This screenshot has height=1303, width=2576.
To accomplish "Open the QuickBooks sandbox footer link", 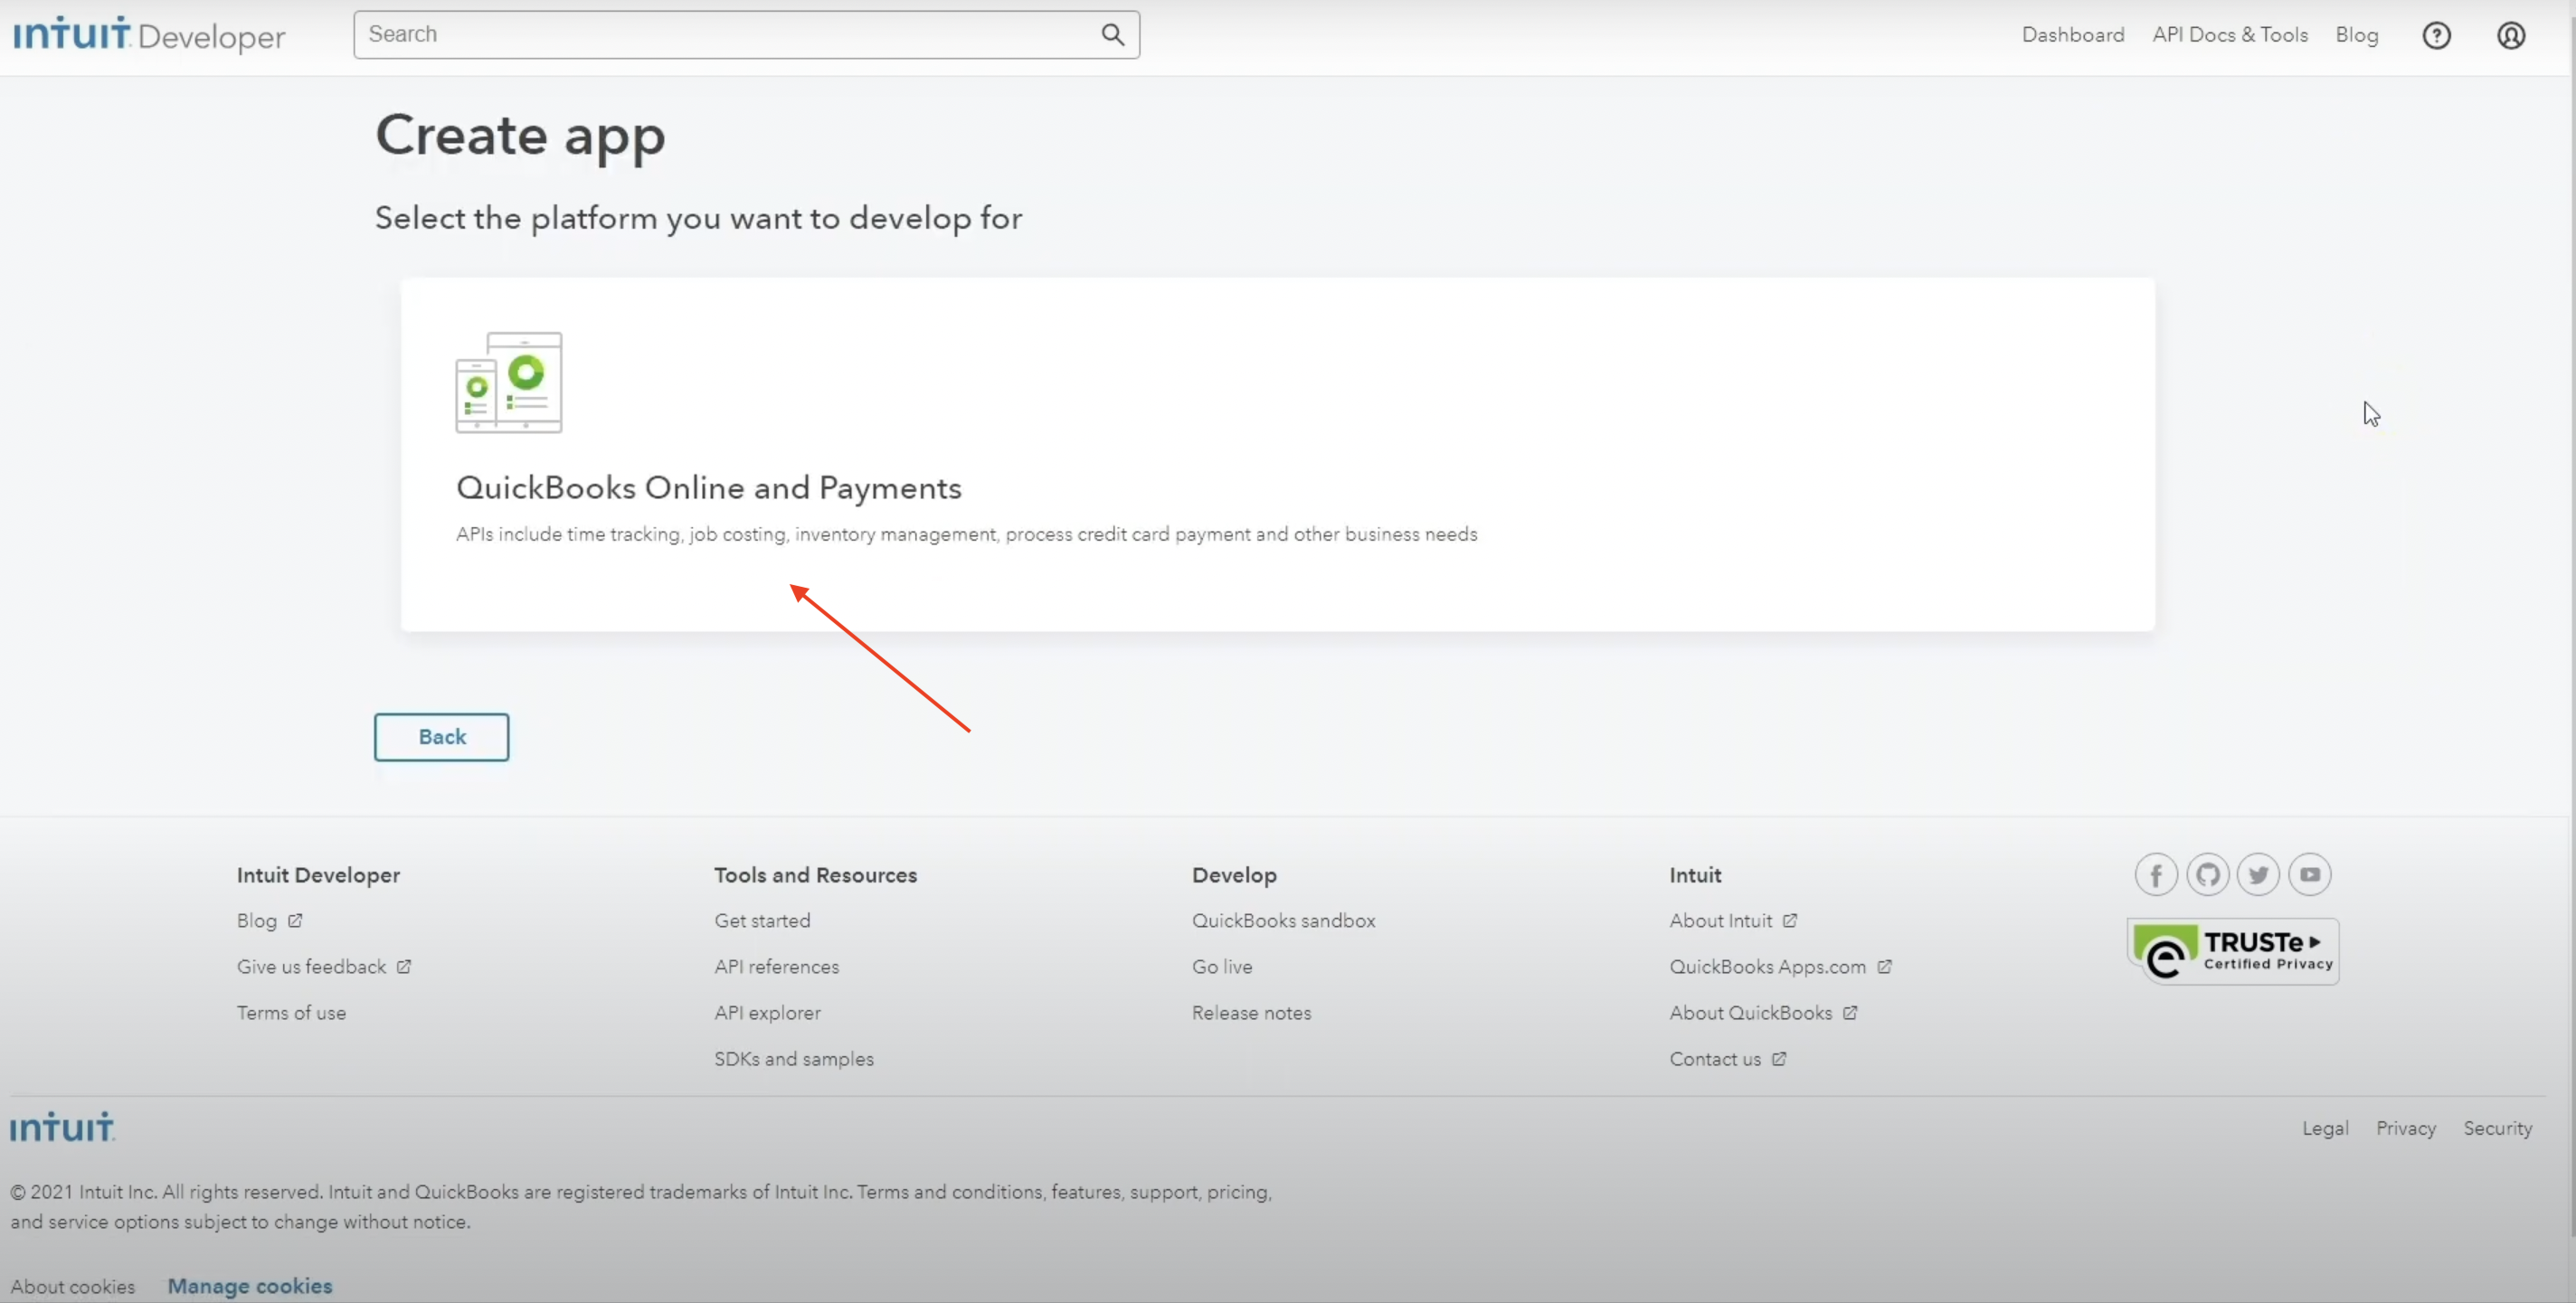I will 1283,920.
